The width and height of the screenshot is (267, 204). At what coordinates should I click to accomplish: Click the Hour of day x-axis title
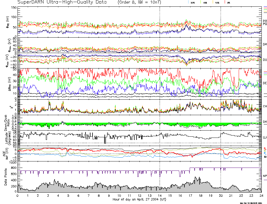pos(139,200)
